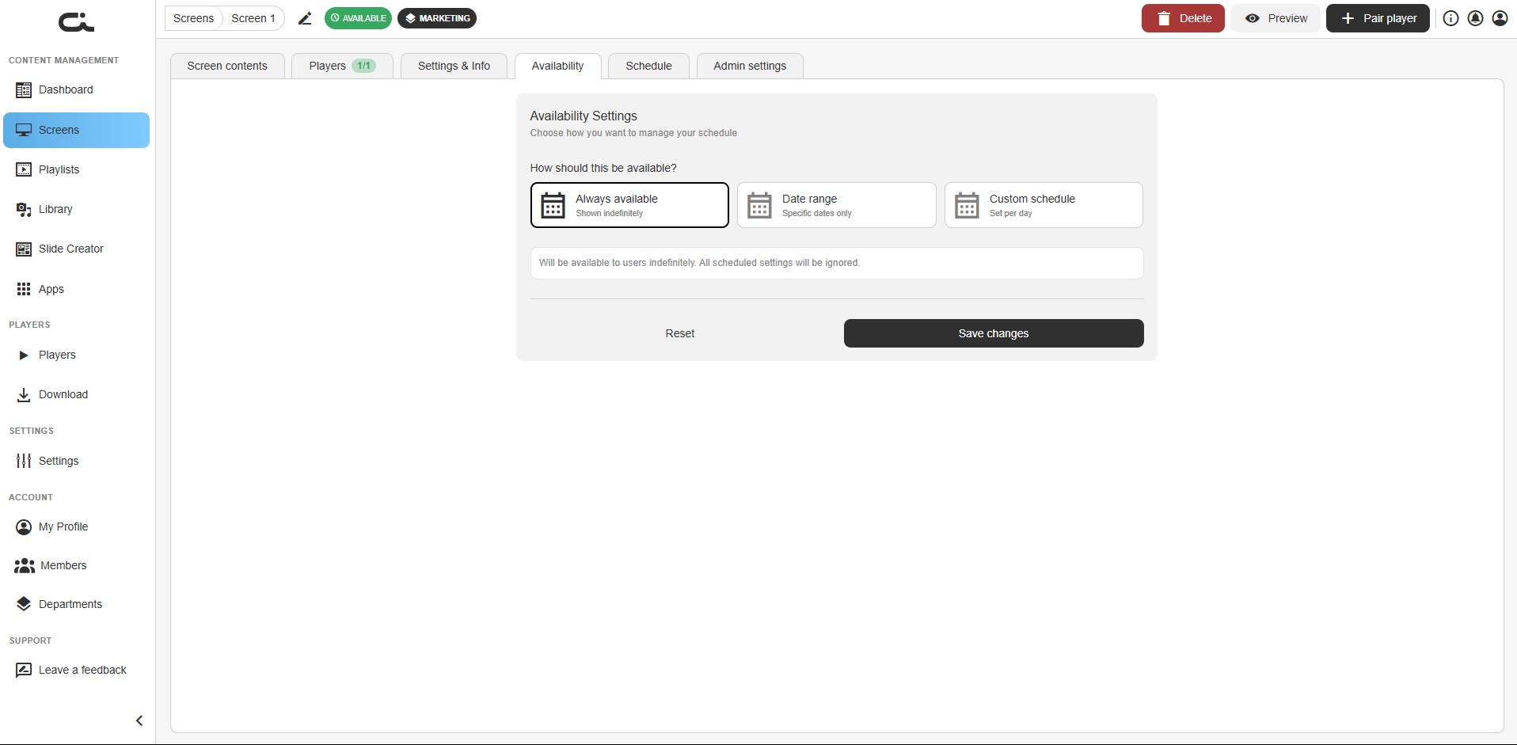The width and height of the screenshot is (1517, 745).
Task: Switch to the Admin settings tab
Action: point(750,66)
